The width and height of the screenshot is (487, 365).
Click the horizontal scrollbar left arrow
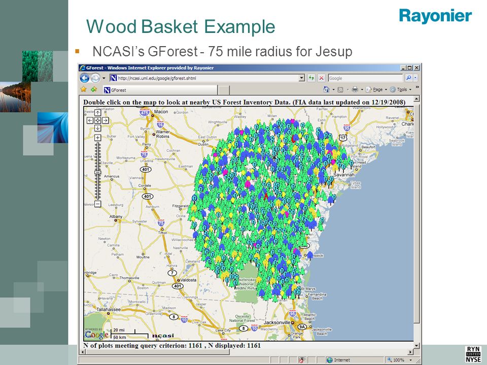pos(83,352)
